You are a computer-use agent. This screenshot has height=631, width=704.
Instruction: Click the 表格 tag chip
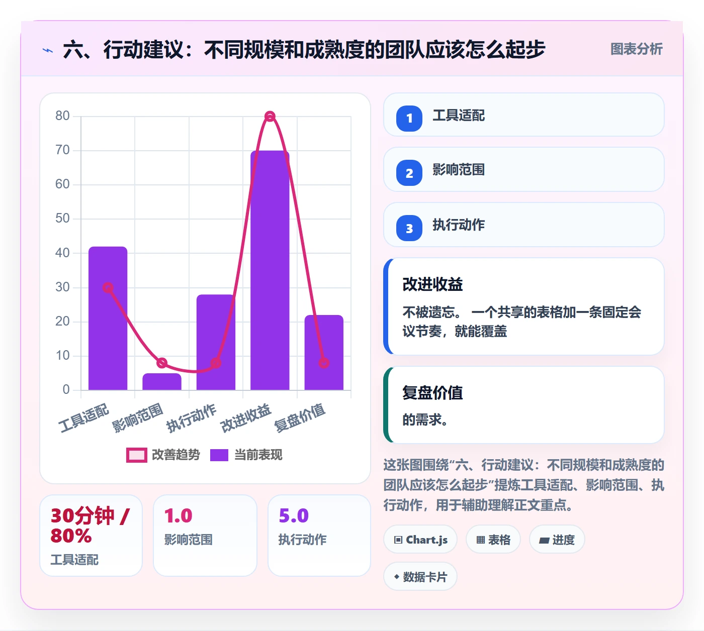[493, 540]
